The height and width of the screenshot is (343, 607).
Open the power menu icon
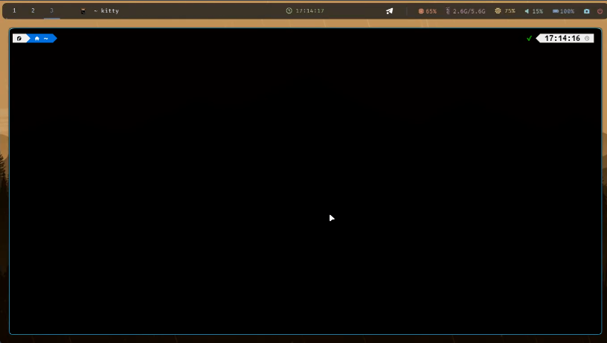(x=600, y=11)
